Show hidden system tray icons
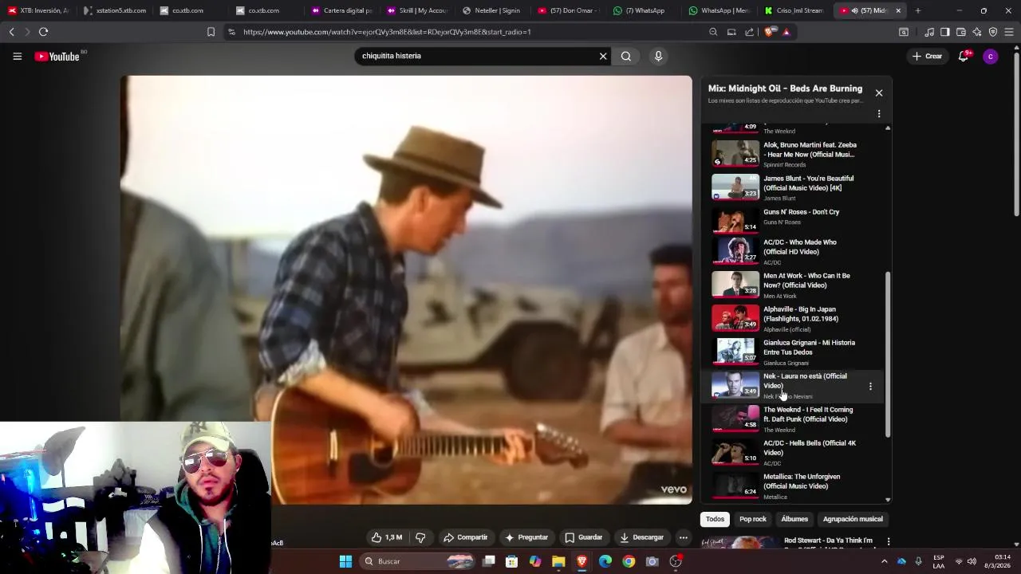1021x574 pixels. point(884,561)
